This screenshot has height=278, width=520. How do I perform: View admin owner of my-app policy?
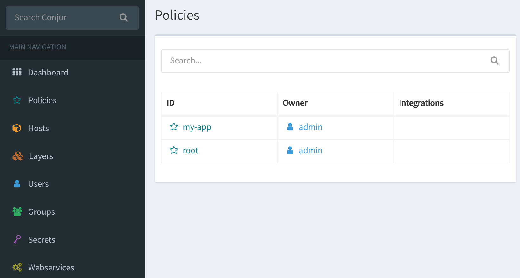tap(310, 127)
